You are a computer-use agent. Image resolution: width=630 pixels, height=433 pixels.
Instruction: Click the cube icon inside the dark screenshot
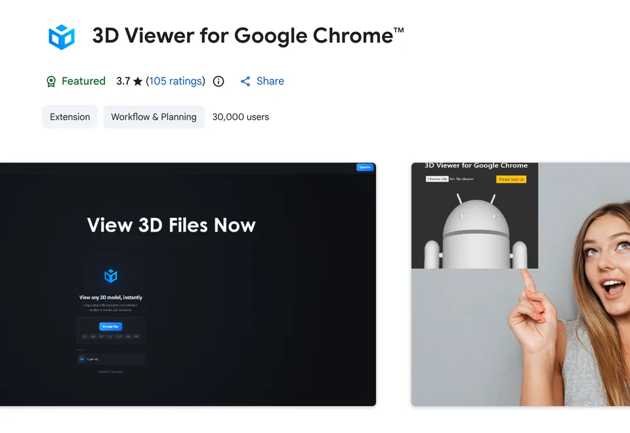click(x=110, y=276)
